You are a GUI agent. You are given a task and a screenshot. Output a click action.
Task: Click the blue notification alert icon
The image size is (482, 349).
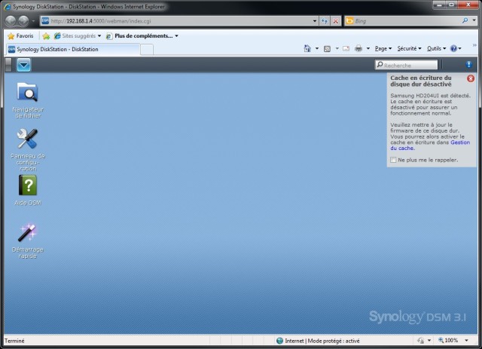click(x=468, y=66)
